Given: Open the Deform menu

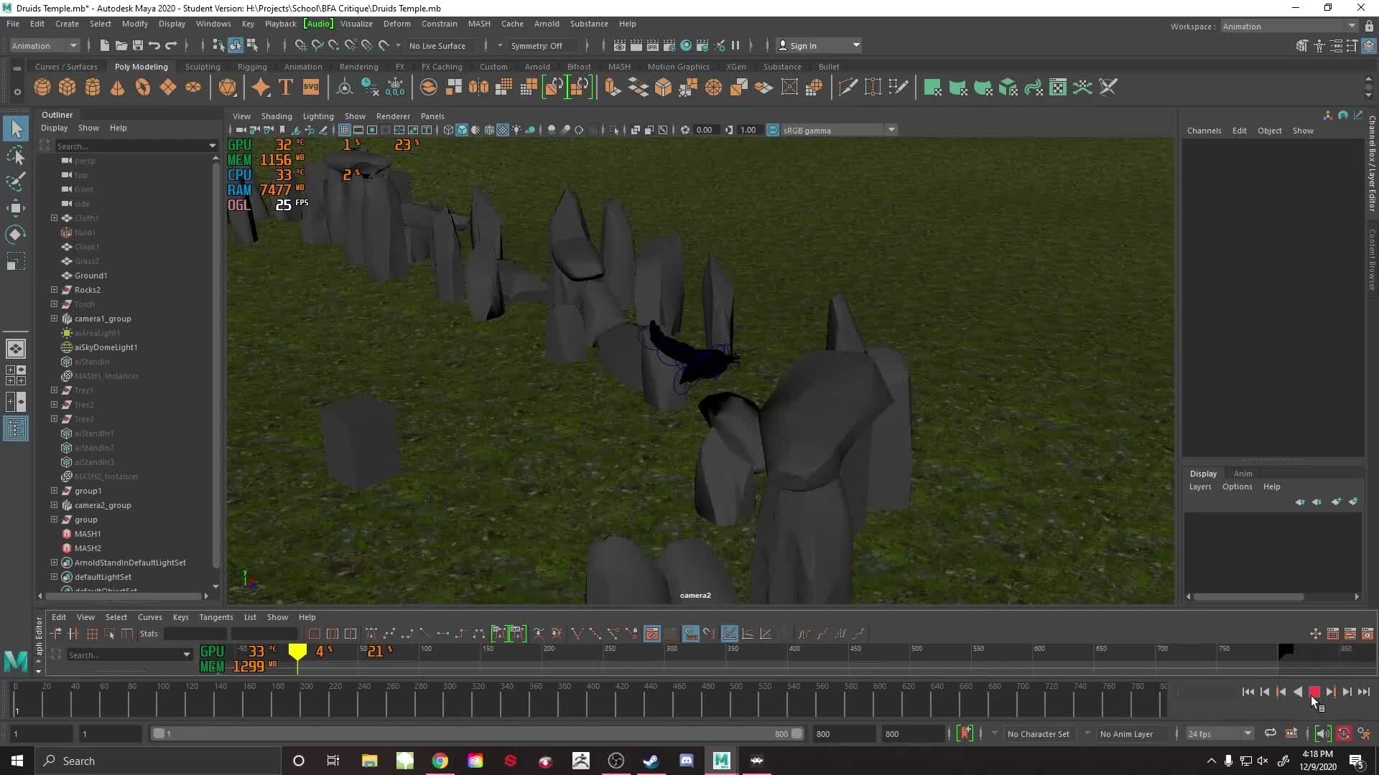Looking at the screenshot, I should (x=396, y=24).
